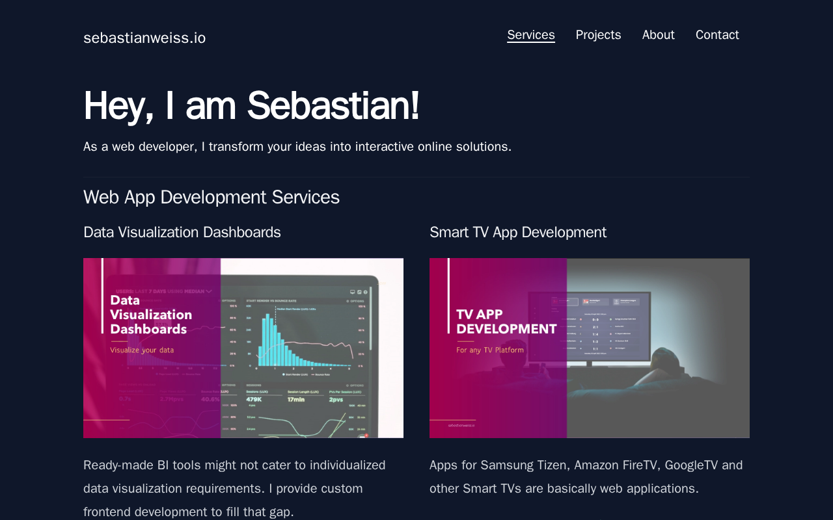Image resolution: width=833 pixels, height=520 pixels.
Task: Click the Samsung Tizen apps description paragraph
Action: (586, 476)
